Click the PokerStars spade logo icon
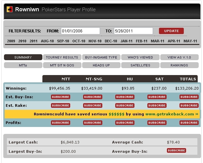 10,9
